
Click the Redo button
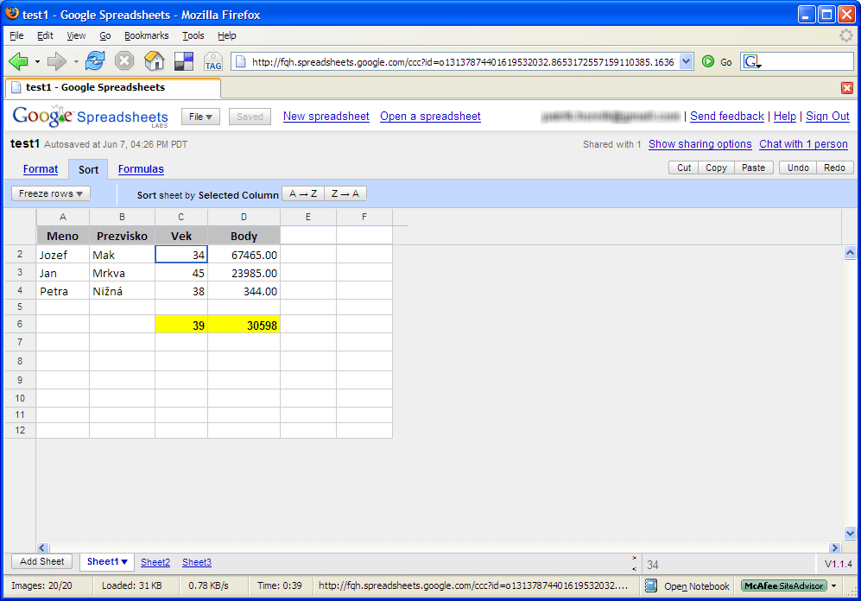click(x=834, y=168)
